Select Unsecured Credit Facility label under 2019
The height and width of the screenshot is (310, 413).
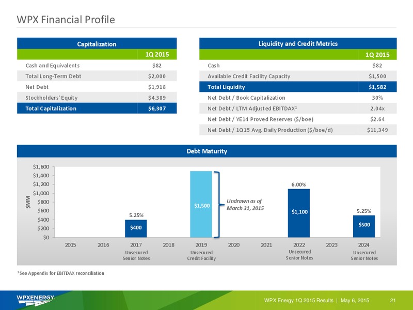click(201, 255)
